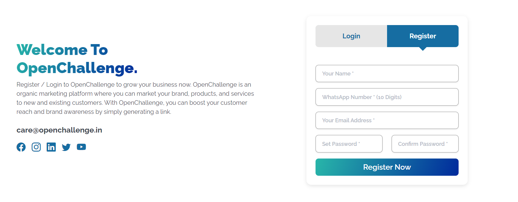
Task: Open the Twitter bird icon
Action: point(66,147)
